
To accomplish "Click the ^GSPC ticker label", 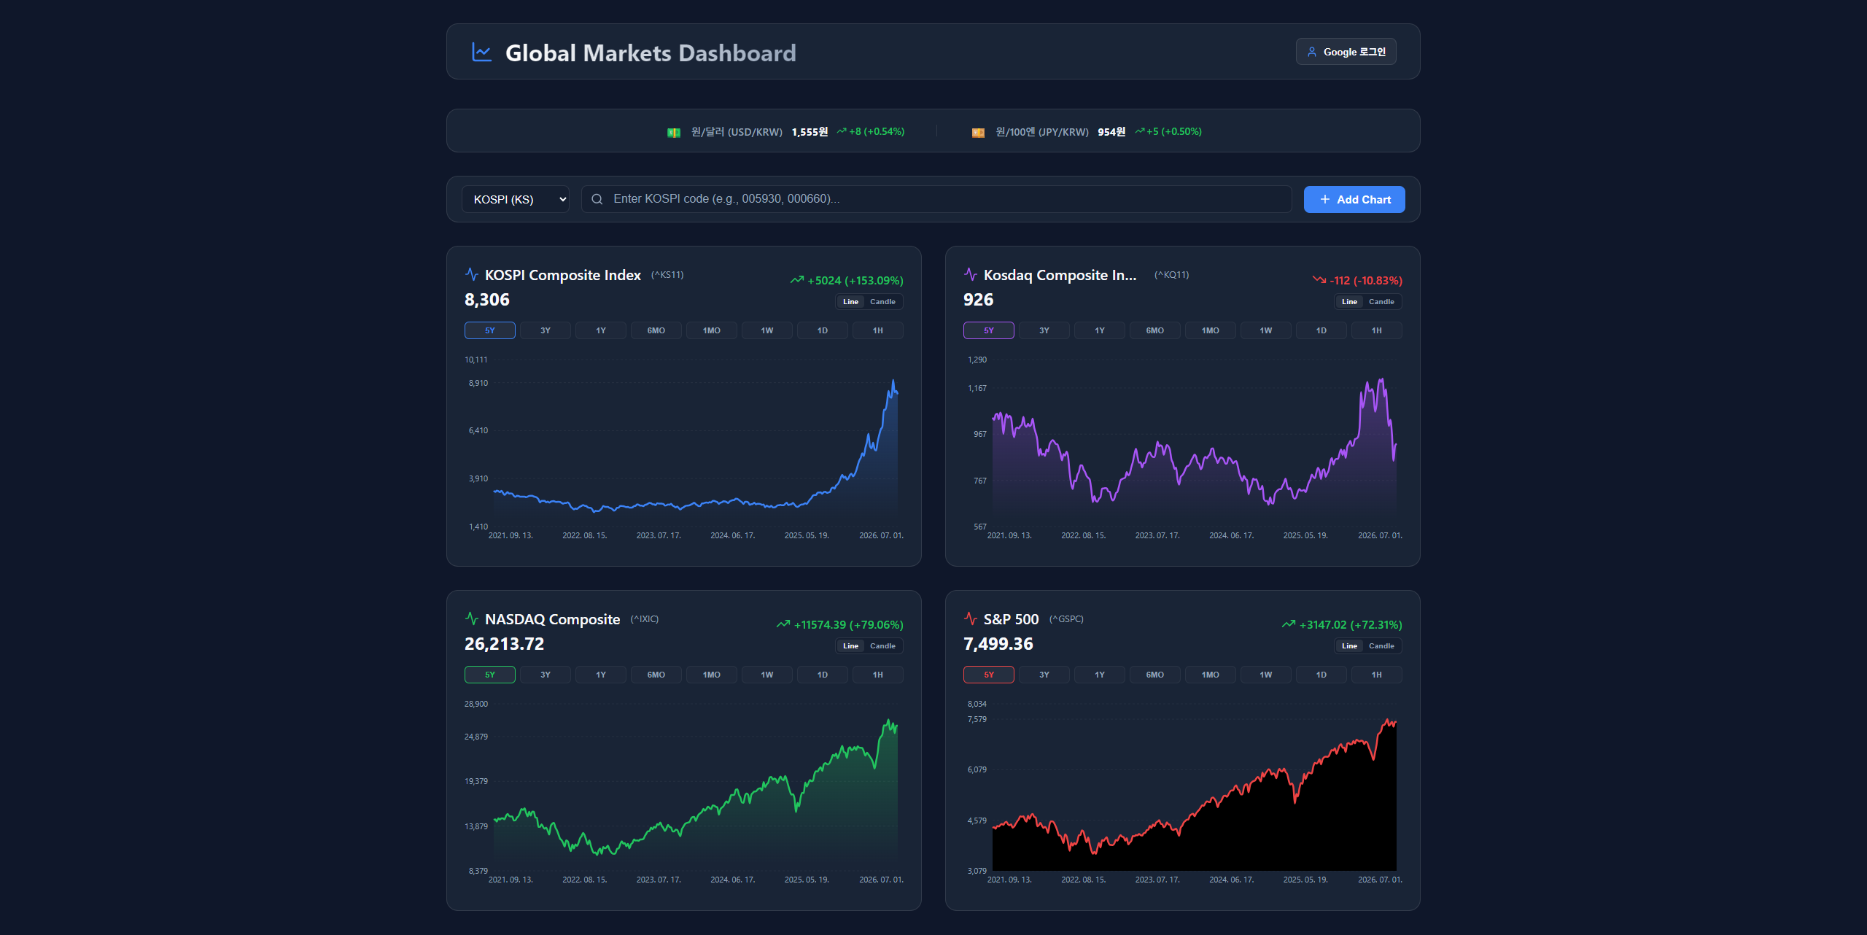I will tap(1066, 619).
